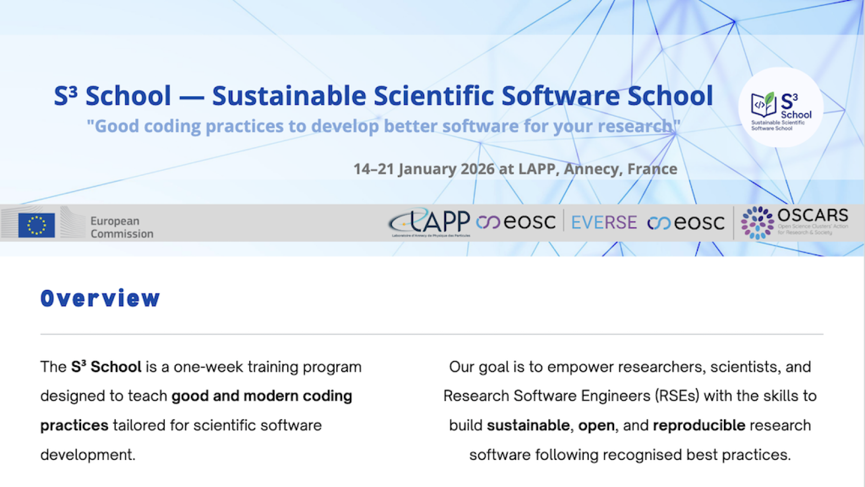
Task: Click the circular S³ School logo
Action: tap(781, 108)
